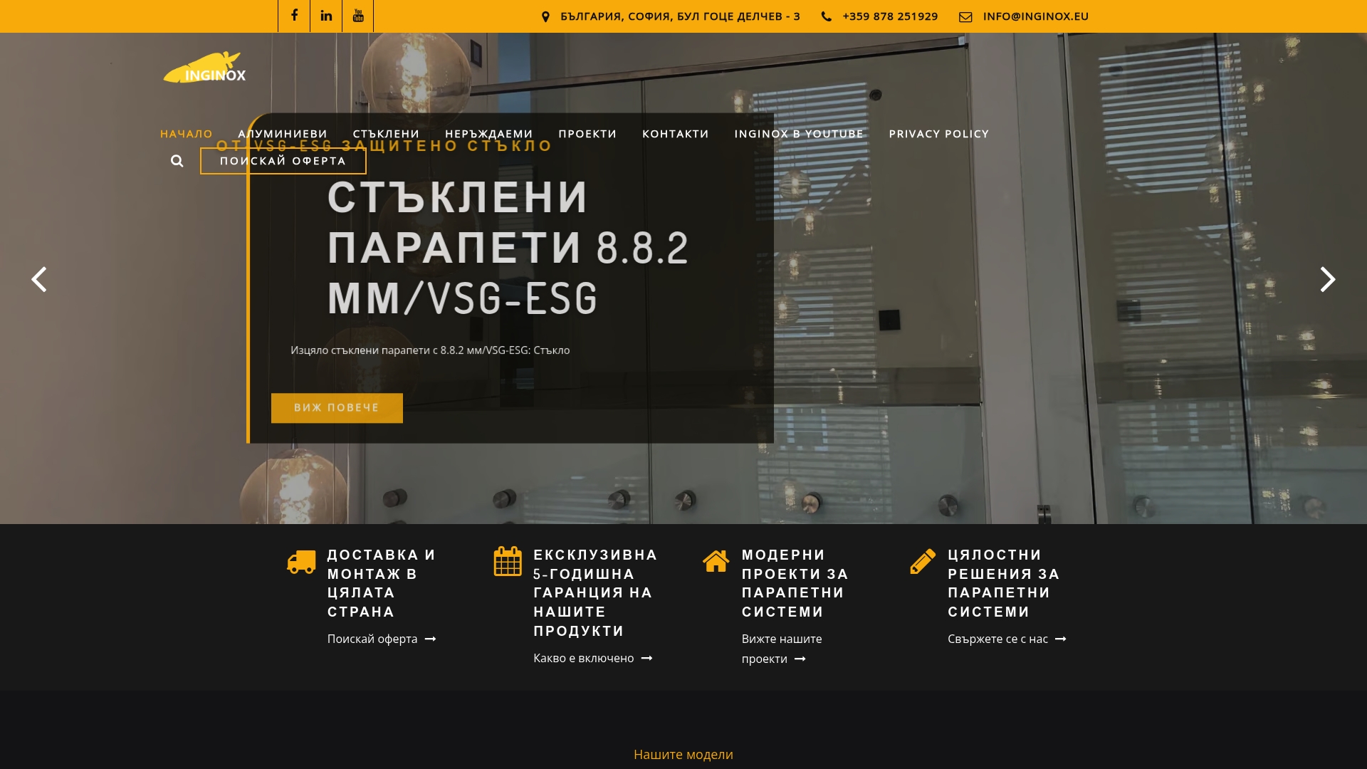Open the YouTube icon in top bar
The image size is (1367, 769).
358,16
